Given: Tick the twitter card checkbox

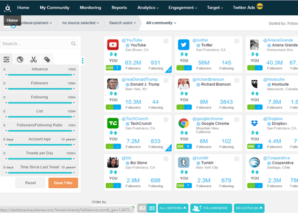Looking at the screenshot, I should 236,41.
